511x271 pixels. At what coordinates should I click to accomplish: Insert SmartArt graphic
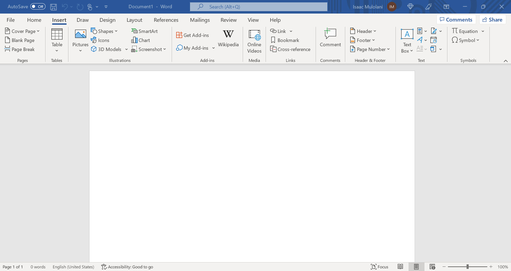[x=145, y=31]
